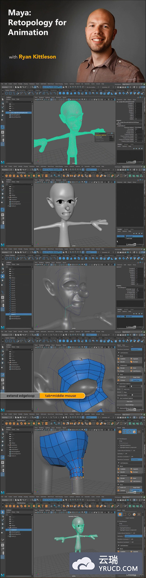Open Lighting viewport menu in first Maya screenshot
146x578 pixels.
tap(47, 97)
